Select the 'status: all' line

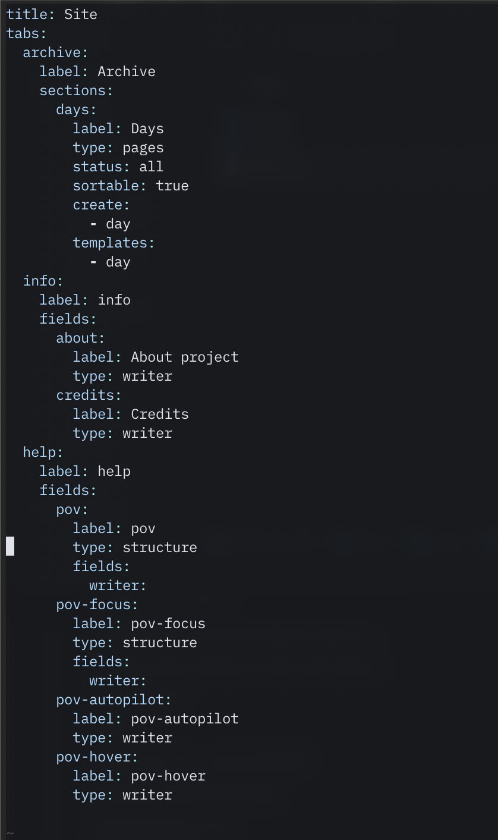(118, 167)
